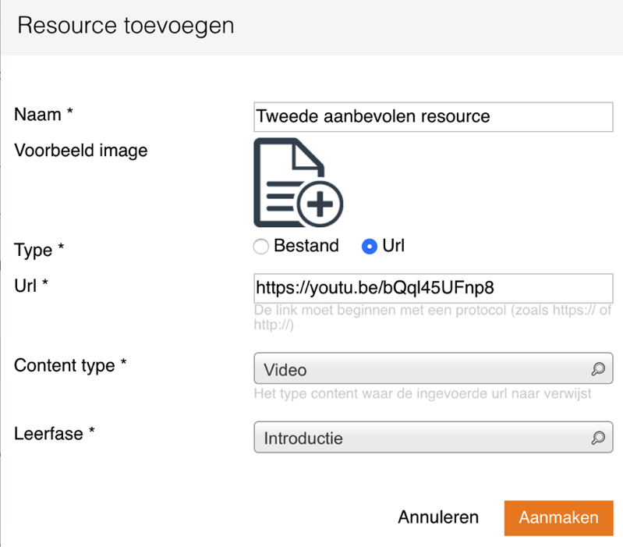Click the magnifier icon in Content type field

[x=598, y=369]
